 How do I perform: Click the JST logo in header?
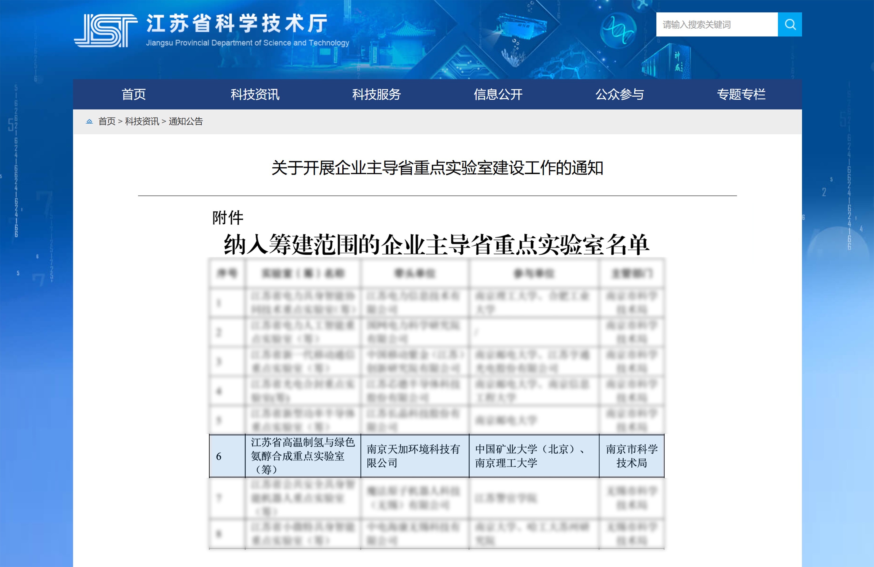[x=106, y=31]
